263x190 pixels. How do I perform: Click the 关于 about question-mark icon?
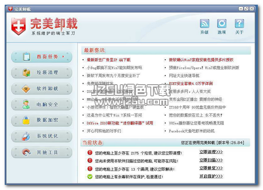click(x=239, y=24)
